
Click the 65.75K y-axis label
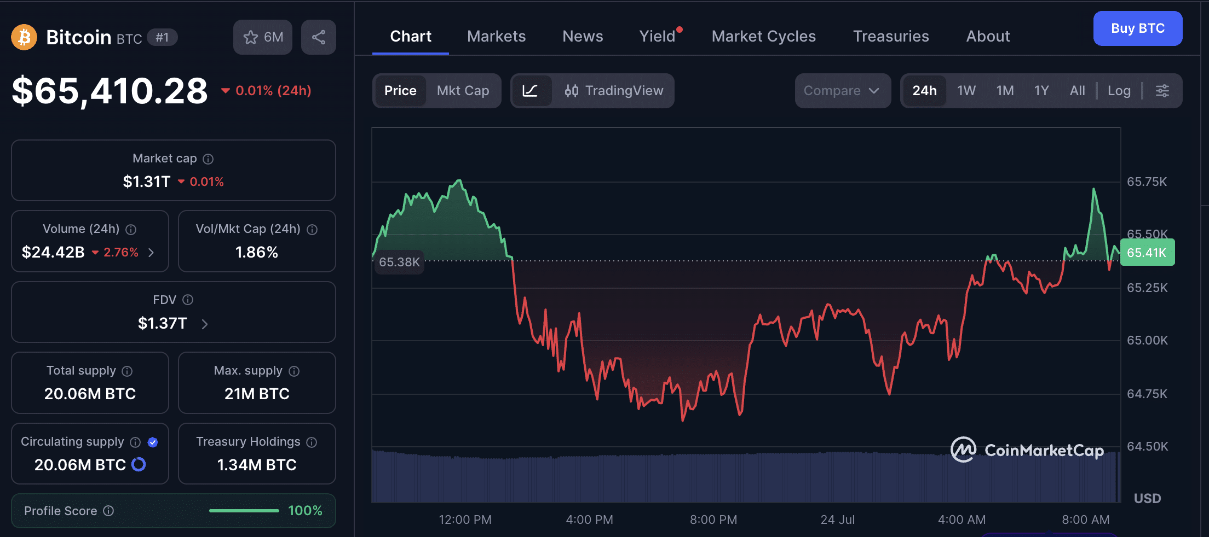pyautogui.click(x=1147, y=182)
